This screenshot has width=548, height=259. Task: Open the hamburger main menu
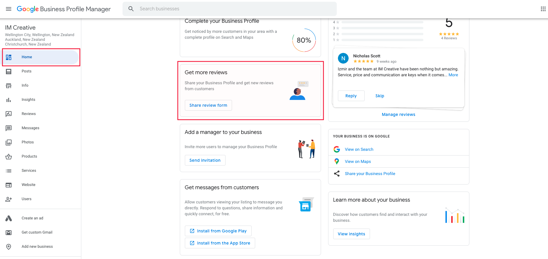click(9, 9)
